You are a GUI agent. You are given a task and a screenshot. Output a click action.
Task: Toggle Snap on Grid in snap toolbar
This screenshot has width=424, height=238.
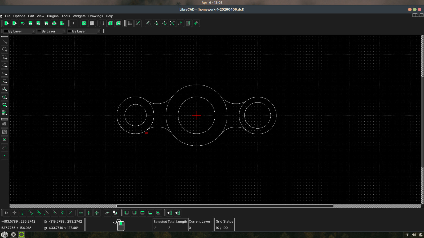[x=23, y=213]
